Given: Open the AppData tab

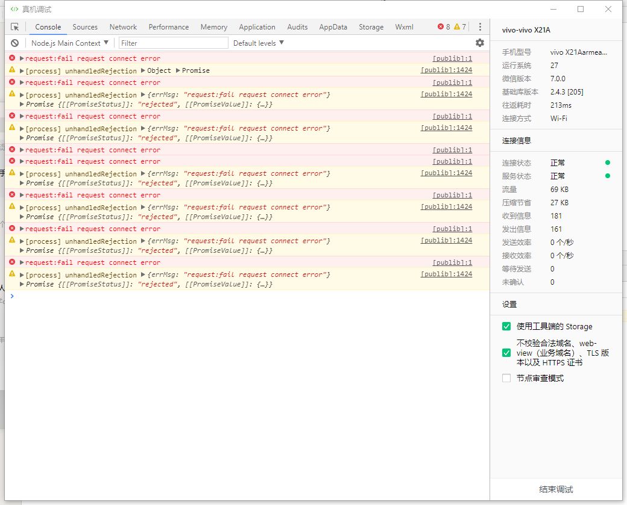Looking at the screenshot, I should (x=333, y=26).
